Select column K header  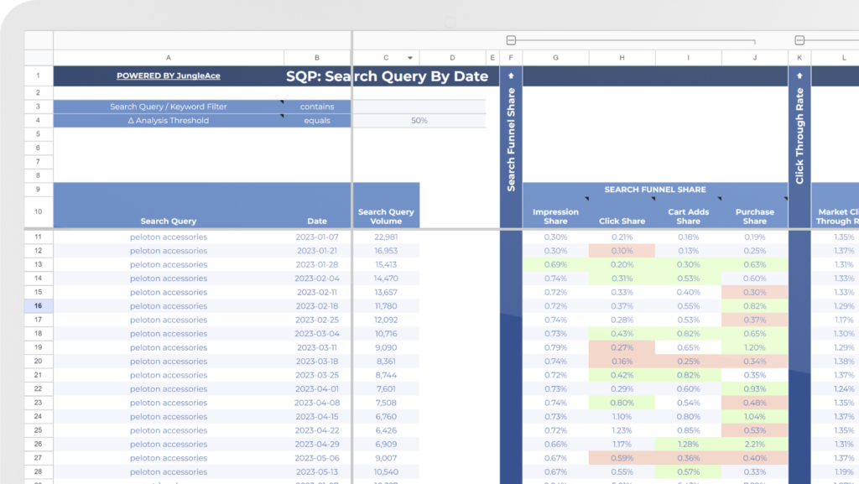pyautogui.click(x=799, y=58)
